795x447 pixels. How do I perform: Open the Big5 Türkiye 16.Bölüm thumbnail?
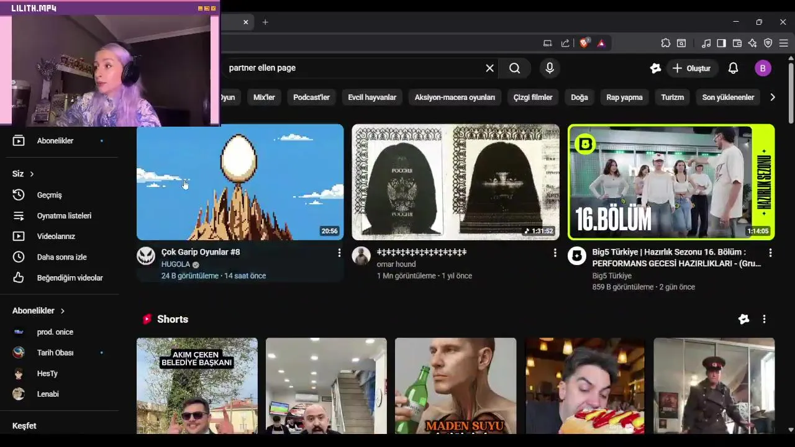[x=671, y=182]
